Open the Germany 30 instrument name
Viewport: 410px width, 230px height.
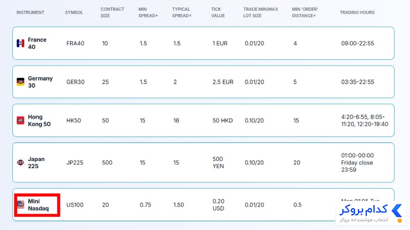coord(40,82)
